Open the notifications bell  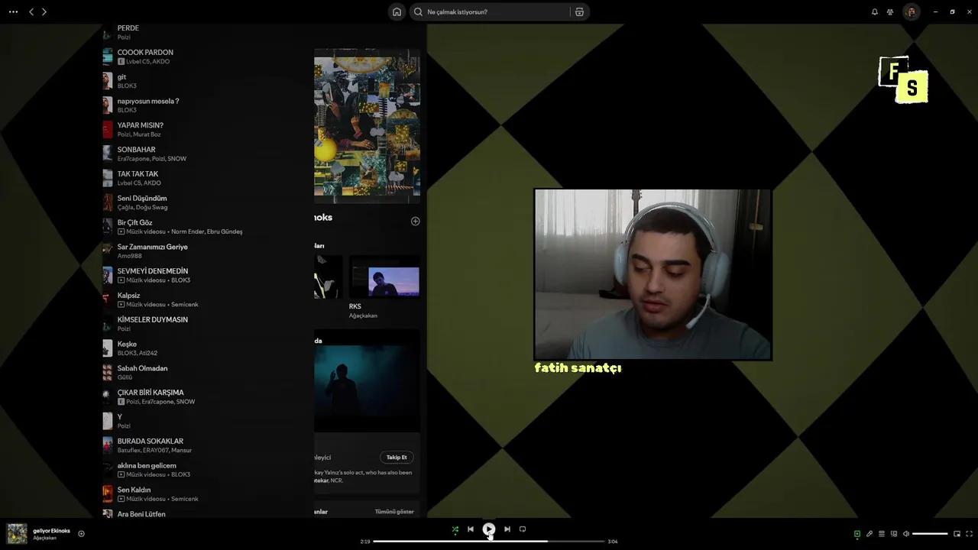click(x=875, y=11)
